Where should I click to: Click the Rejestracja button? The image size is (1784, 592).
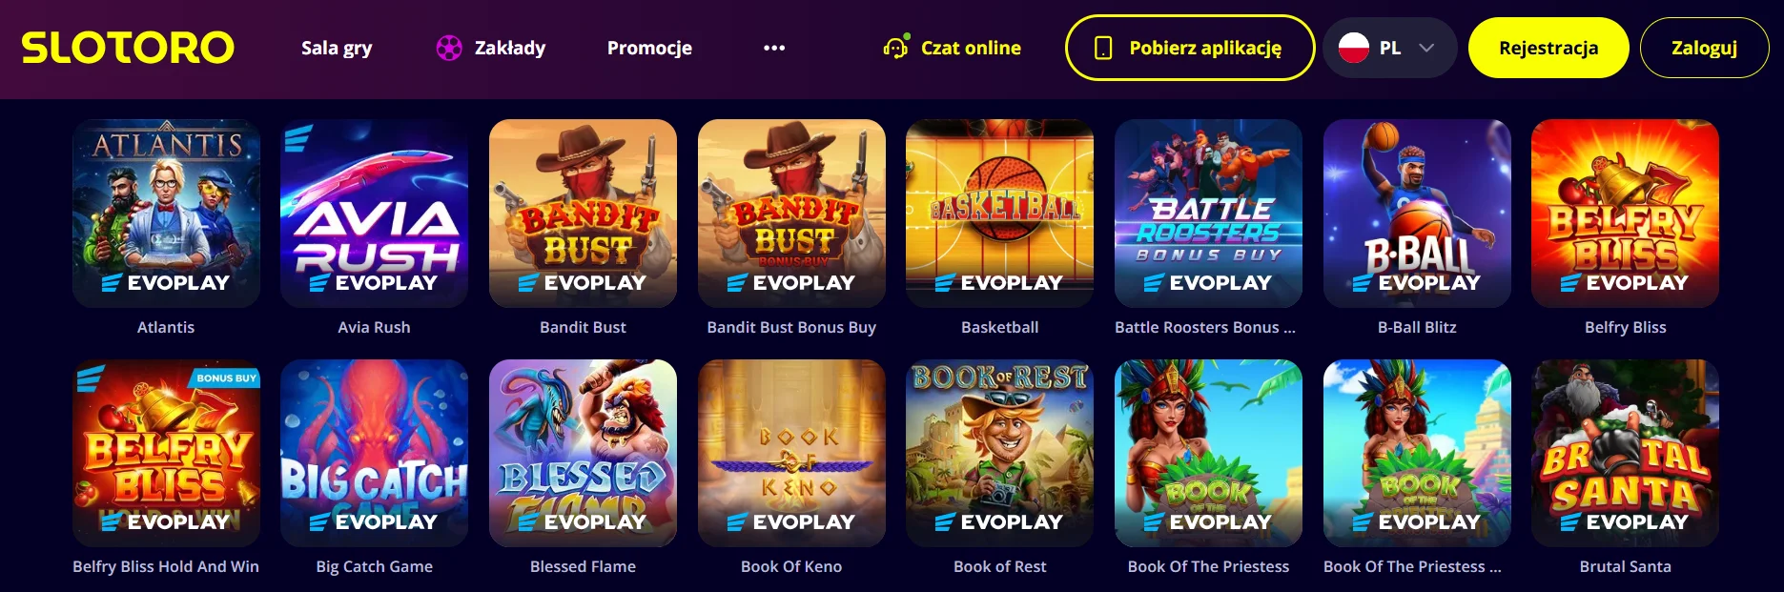click(x=1548, y=46)
